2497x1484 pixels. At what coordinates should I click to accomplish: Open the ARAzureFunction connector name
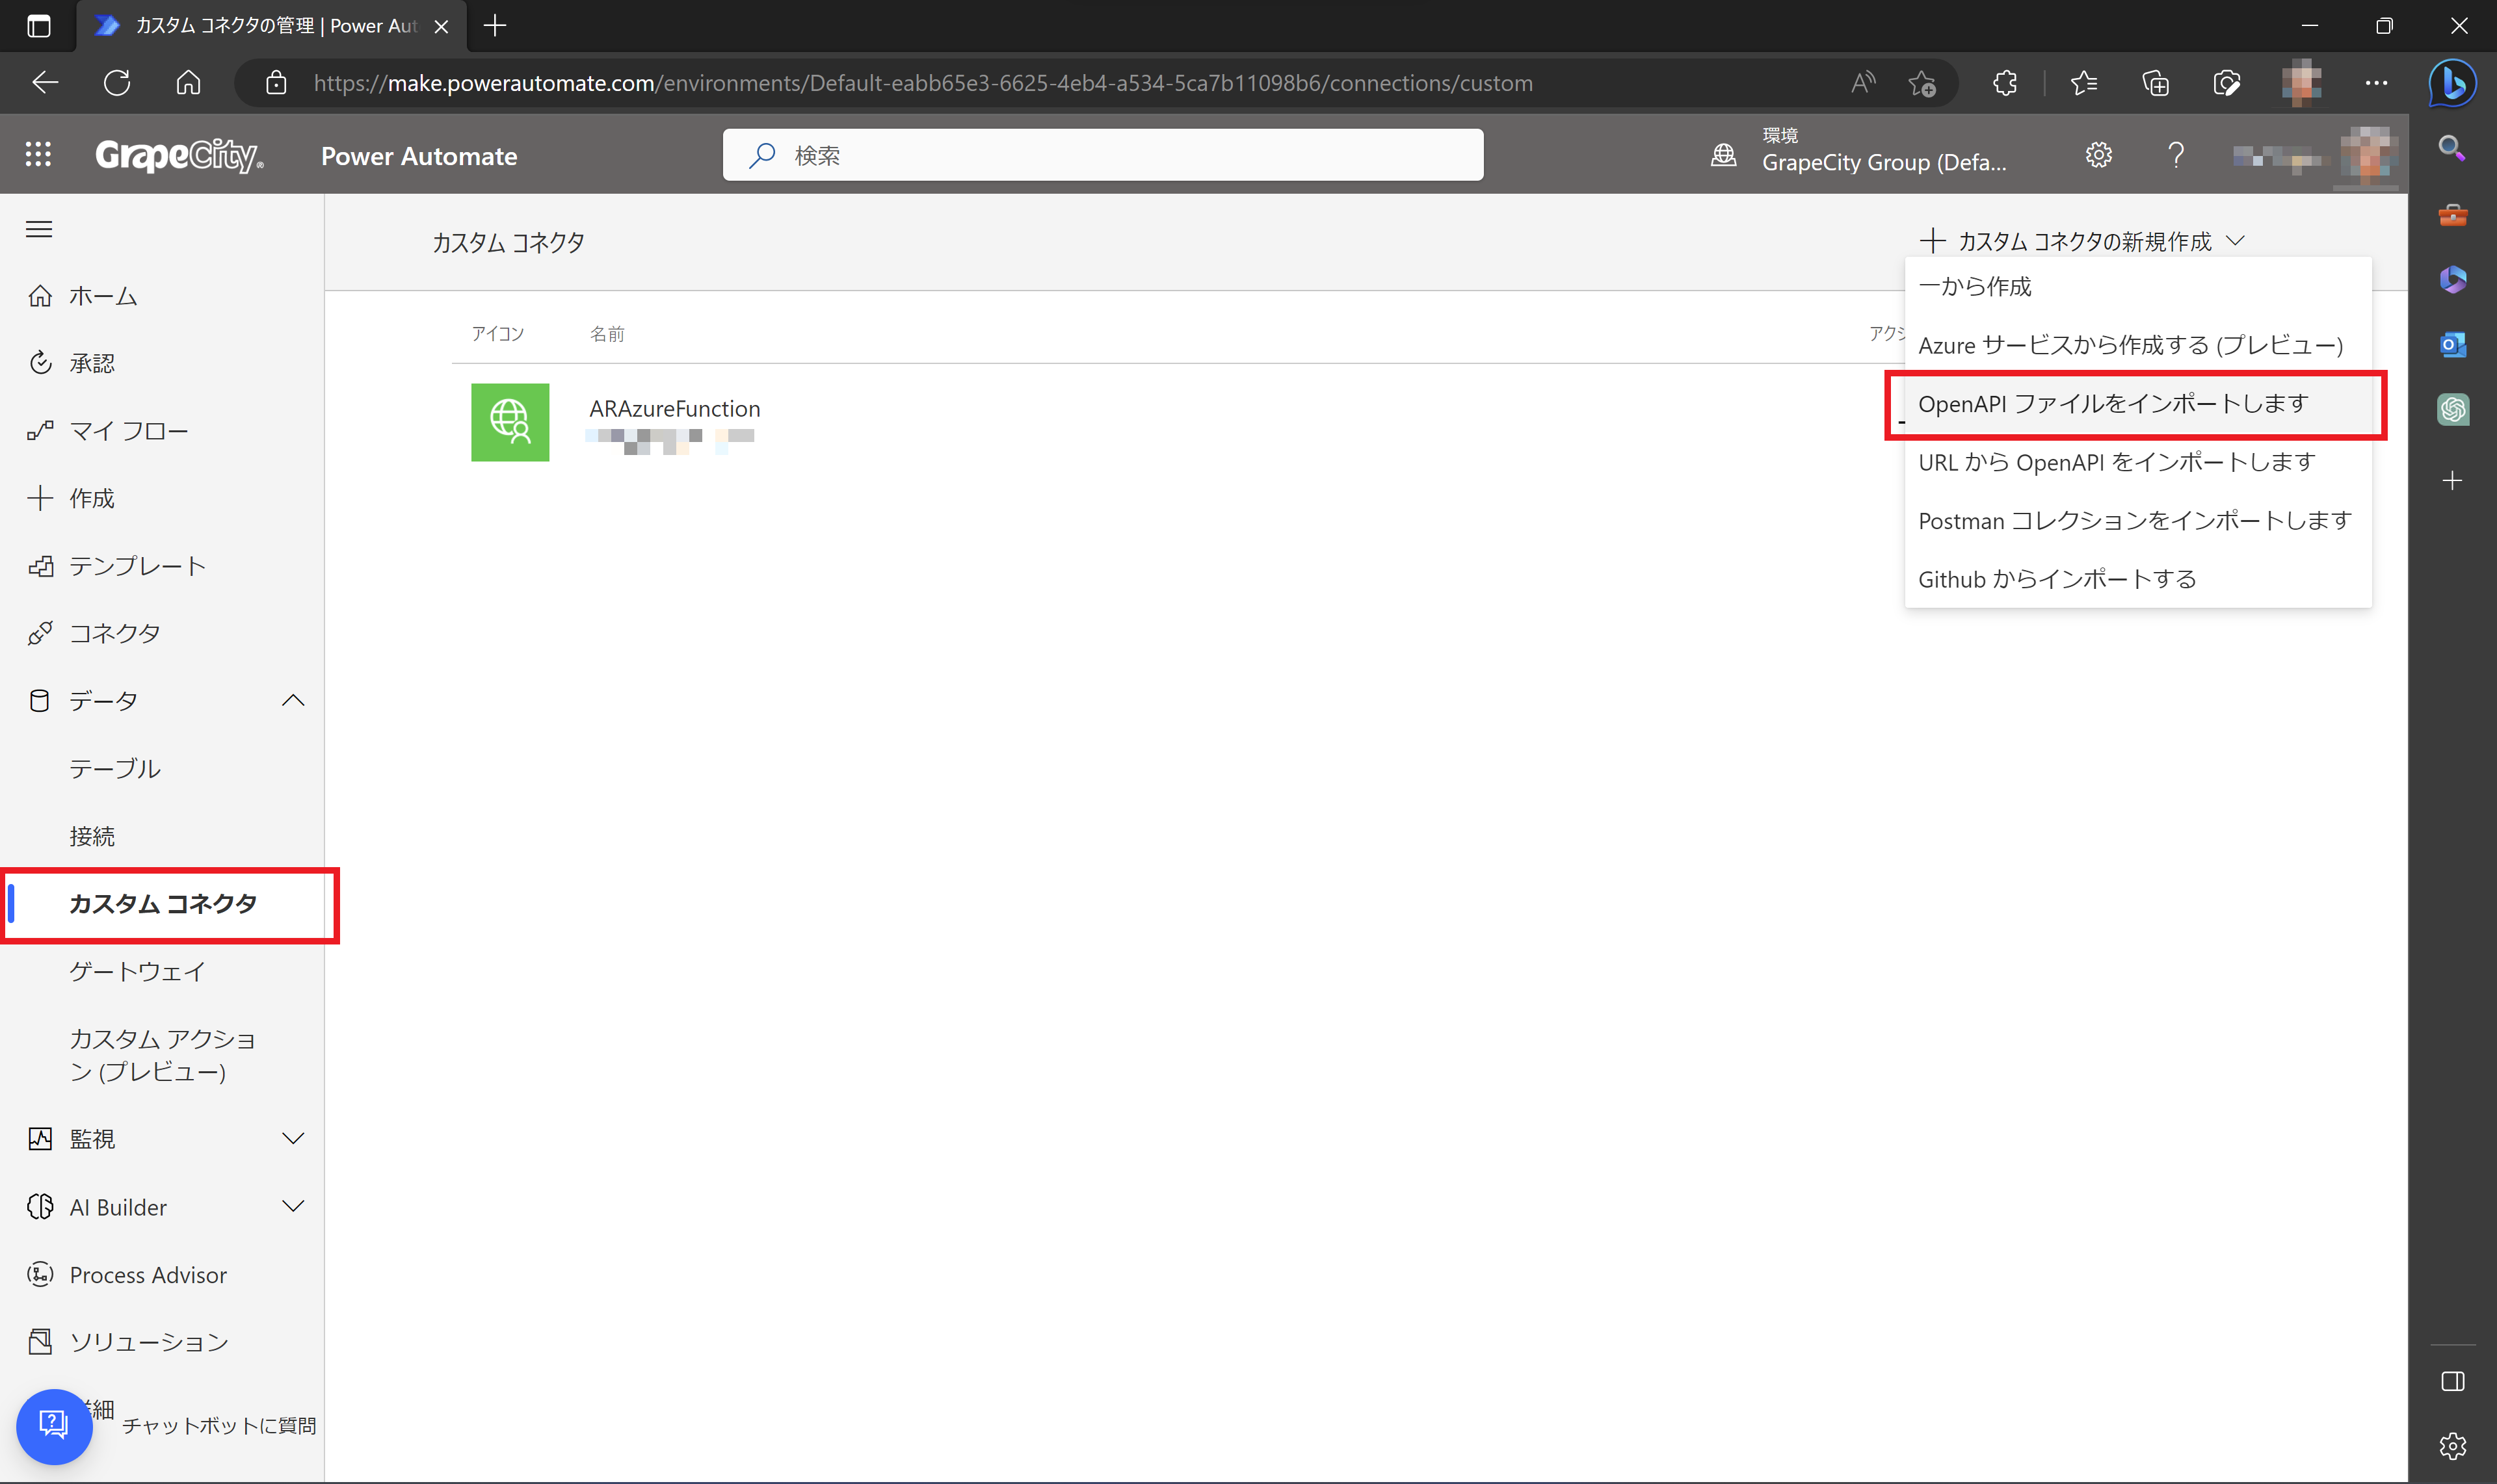pos(674,408)
